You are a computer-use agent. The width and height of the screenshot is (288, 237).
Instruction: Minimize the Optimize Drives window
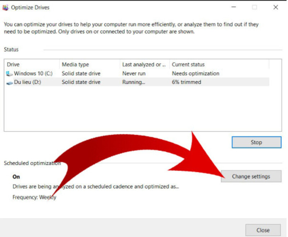(x=234, y=7)
